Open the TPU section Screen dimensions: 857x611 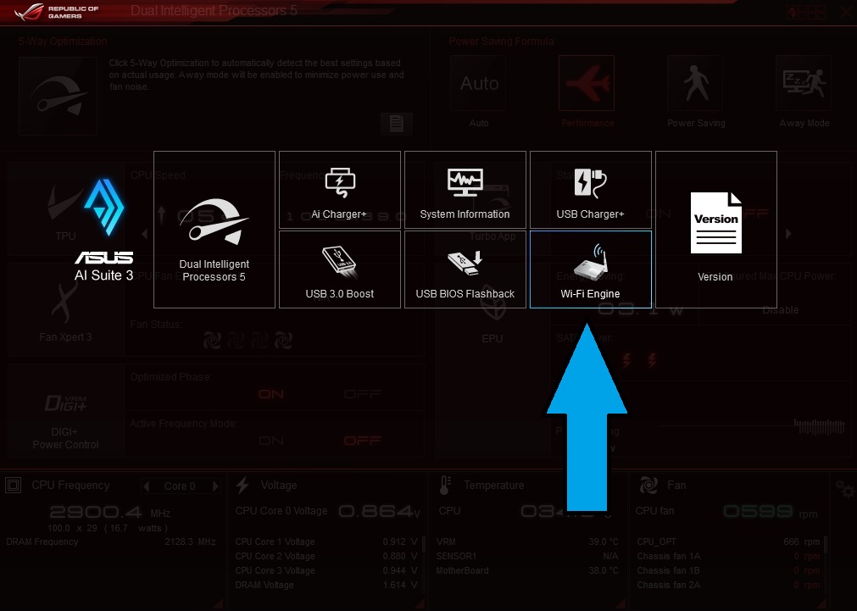click(x=65, y=210)
